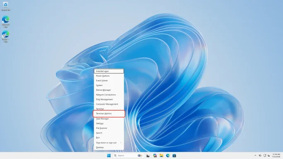Open File Explorer taskbar icon
Viewport: 283px width, 159px height.
[161, 156]
